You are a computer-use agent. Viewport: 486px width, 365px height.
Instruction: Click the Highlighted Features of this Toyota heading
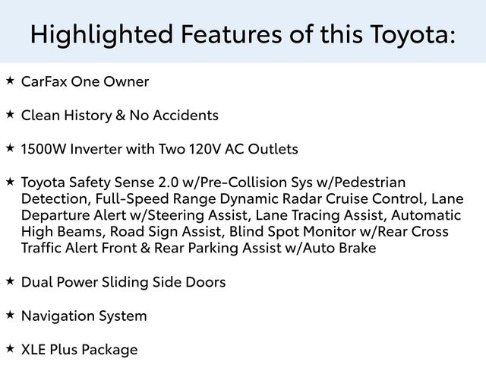coord(243,34)
